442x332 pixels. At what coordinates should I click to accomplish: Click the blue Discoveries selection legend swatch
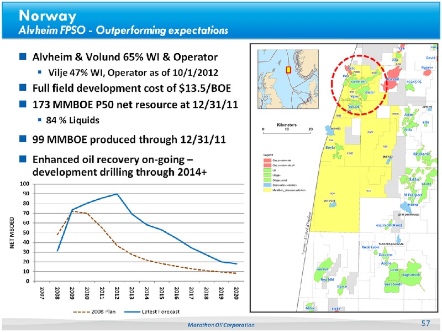coord(267,185)
